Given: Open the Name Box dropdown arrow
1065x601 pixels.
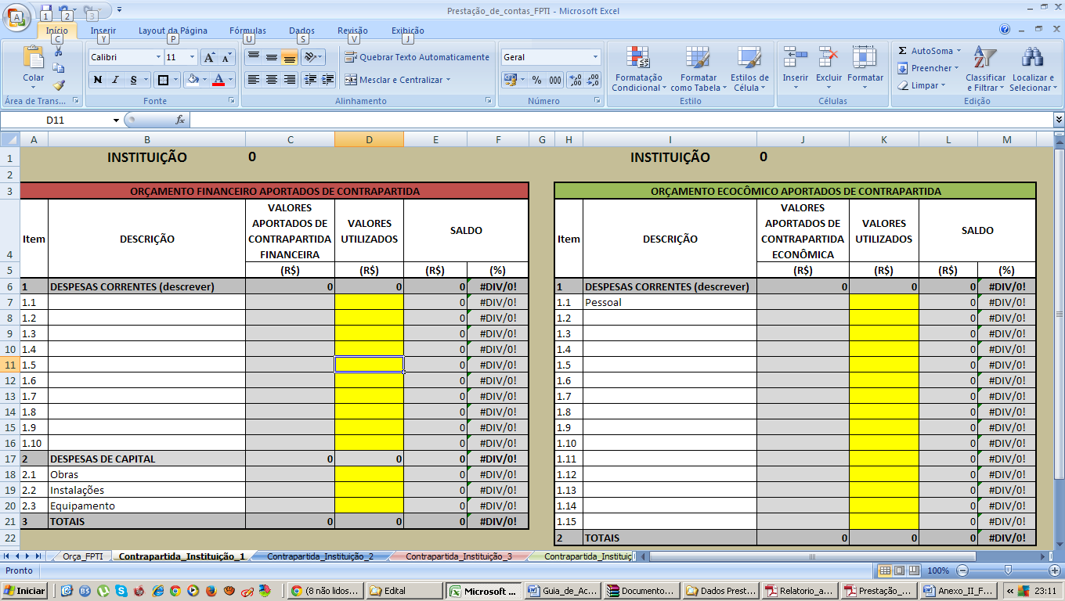Looking at the screenshot, I should click(116, 120).
